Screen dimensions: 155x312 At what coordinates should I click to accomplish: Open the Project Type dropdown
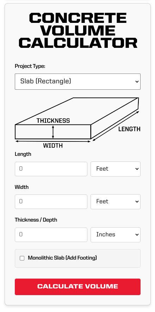(x=77, y=82)
